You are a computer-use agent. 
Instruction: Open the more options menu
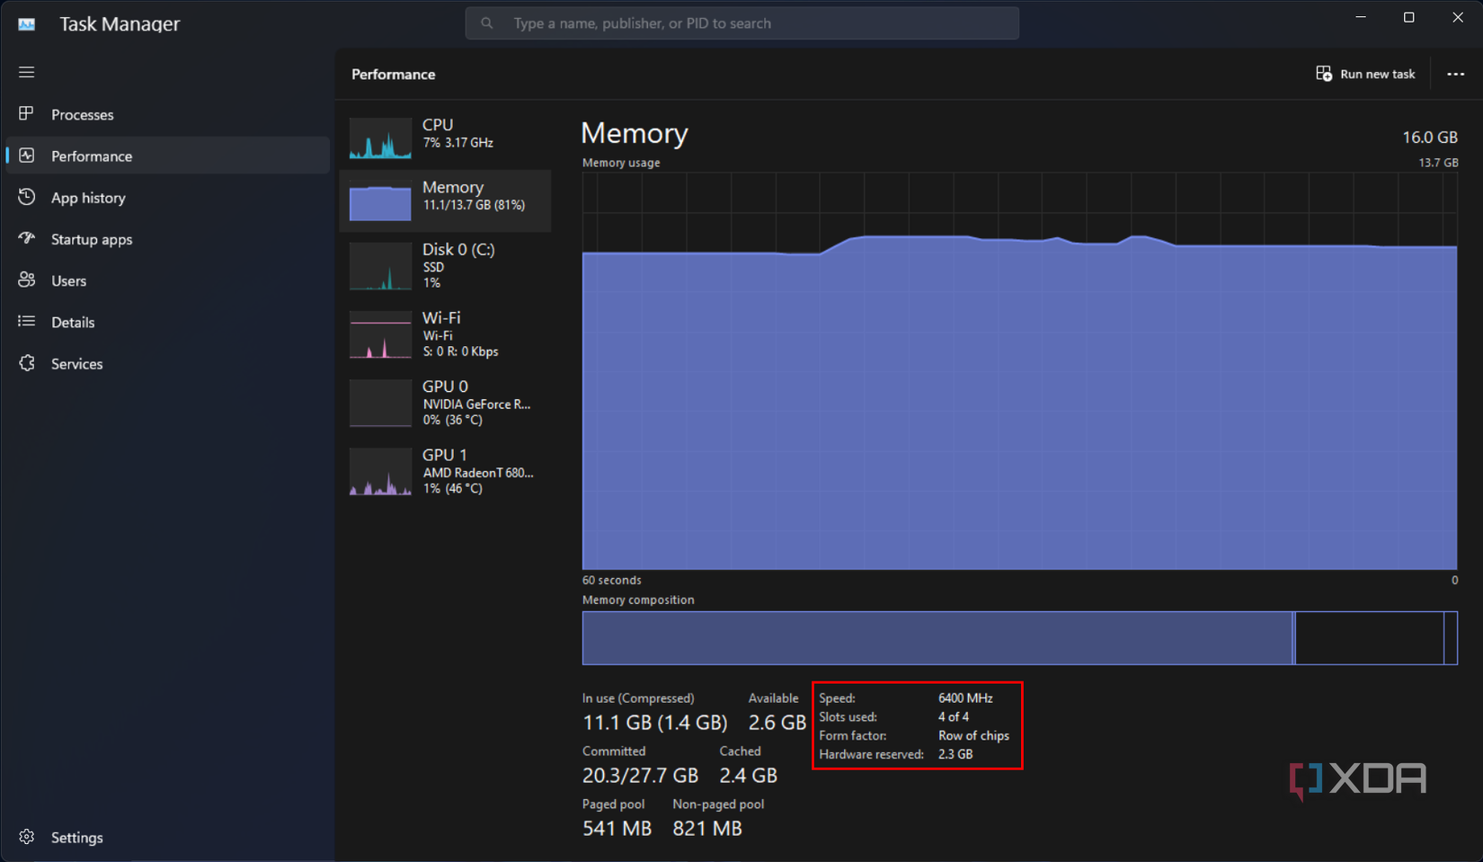[1456, 74]
